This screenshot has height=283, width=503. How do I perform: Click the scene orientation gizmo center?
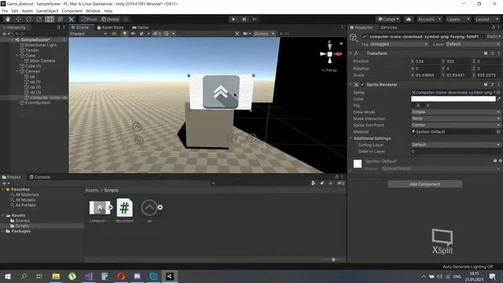tap(329, 54)
